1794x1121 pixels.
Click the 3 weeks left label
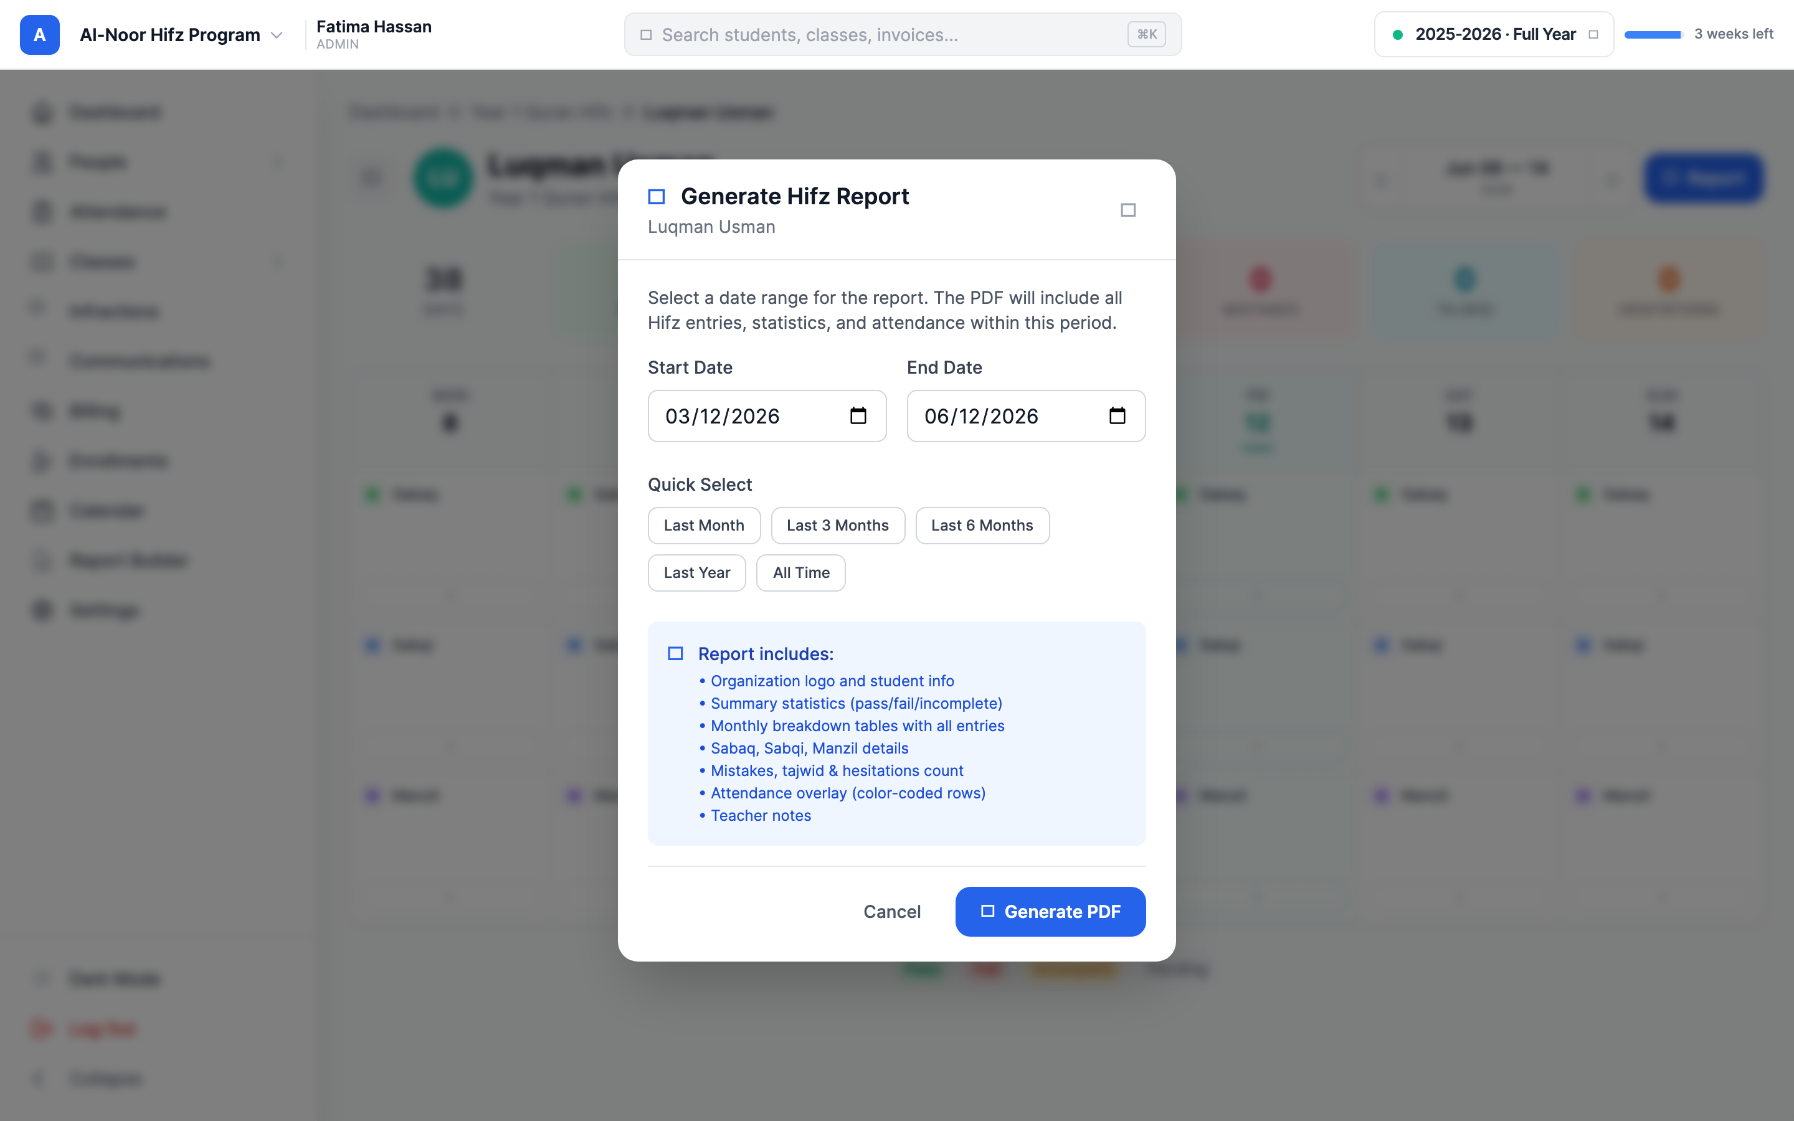[1733, 34]
